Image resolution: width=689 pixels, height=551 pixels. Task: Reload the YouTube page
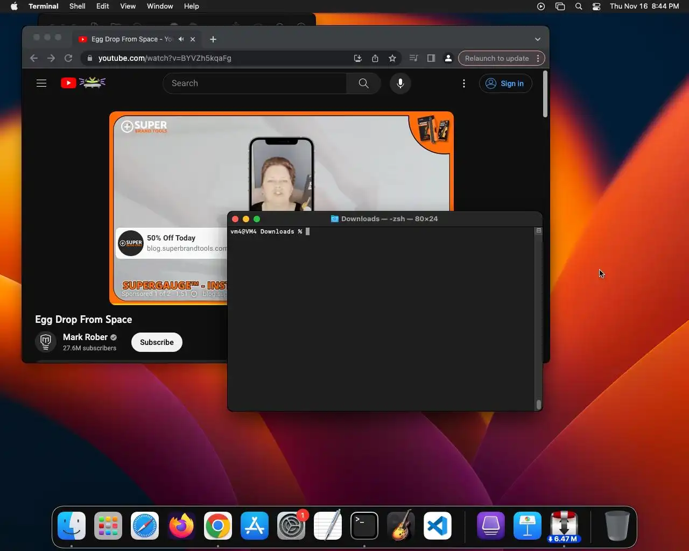[x=68, y=58]
